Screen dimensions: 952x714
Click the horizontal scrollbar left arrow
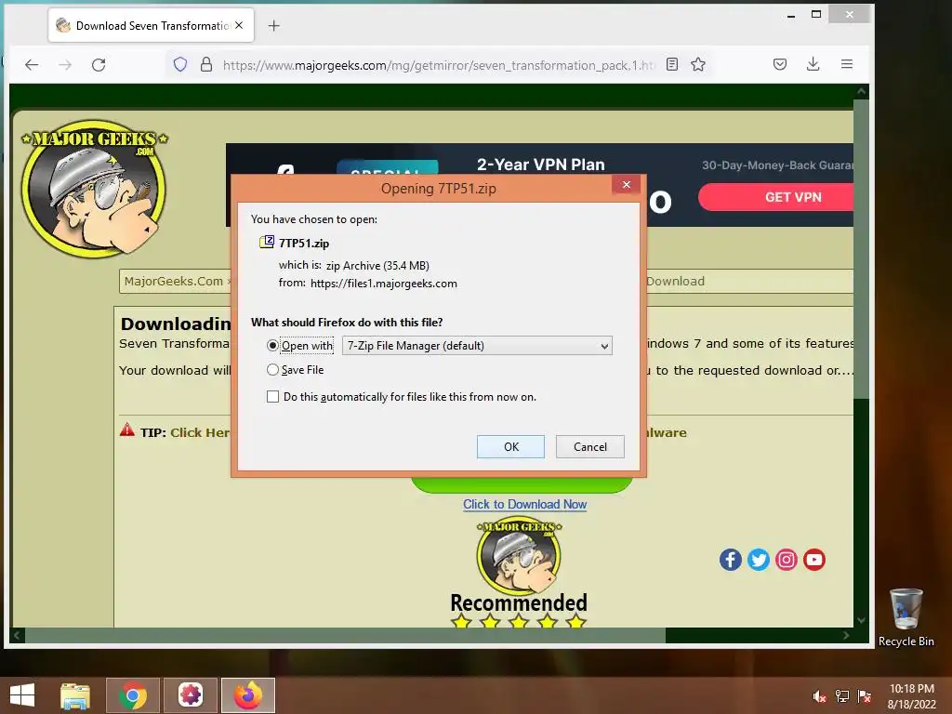click(17, 635)
